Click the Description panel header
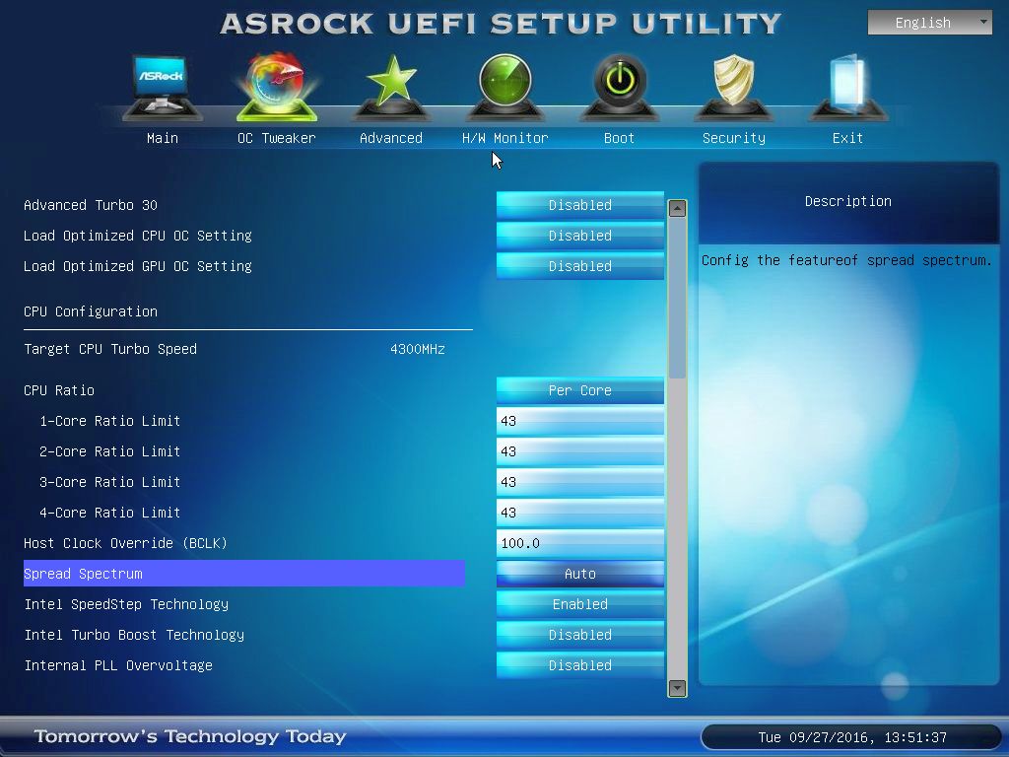Viewport: 1009px width, 757px height. tap(848, 201)
